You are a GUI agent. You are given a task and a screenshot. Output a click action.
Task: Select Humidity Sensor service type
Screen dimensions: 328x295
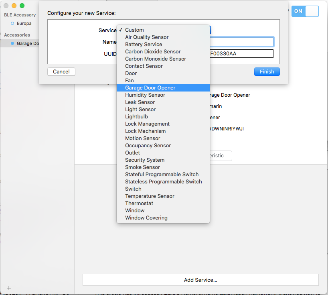click(145, 95)
